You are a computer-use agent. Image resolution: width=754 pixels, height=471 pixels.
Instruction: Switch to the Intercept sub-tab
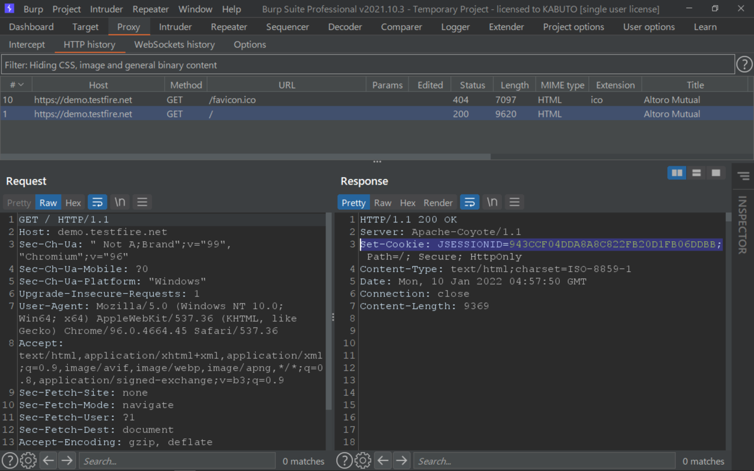[27, 45]
